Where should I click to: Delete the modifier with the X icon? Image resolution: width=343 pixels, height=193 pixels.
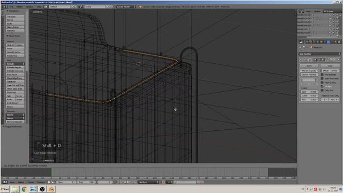[338, 60]
